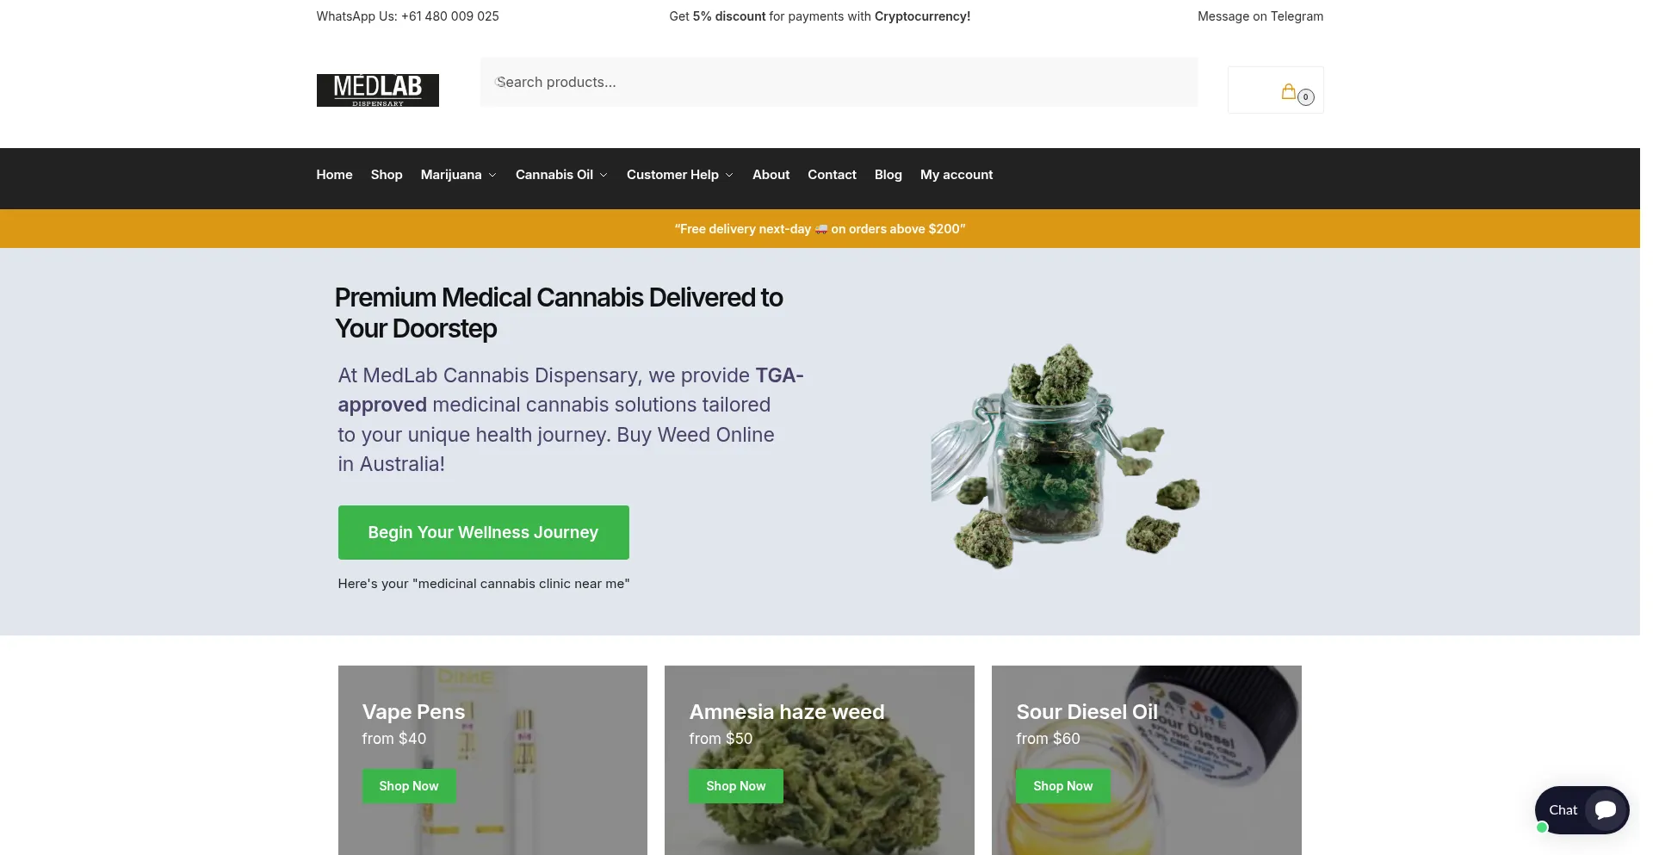1653x855 pixels.
Task: Go to the Home menu item
Action: (x=334, y=175)
